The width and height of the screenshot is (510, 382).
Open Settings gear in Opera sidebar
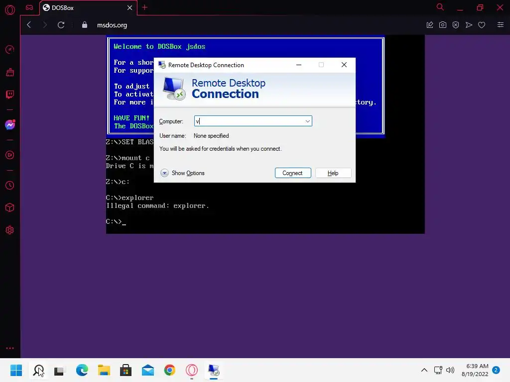10,230
